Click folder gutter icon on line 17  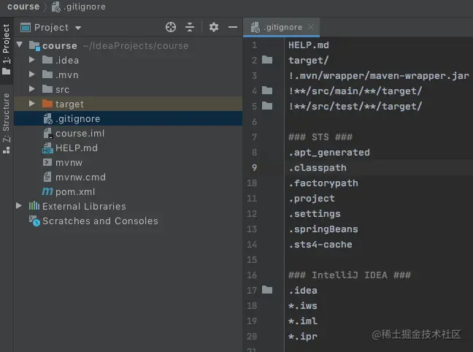[x=267, y=290]
